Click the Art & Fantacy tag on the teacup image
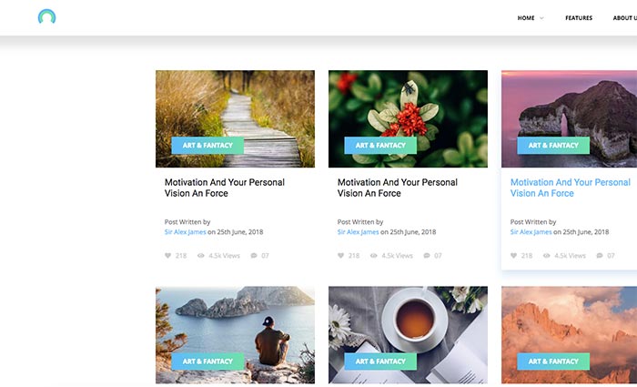Image resolution: width=637 pixels, height=387 pixels. pos(380,362)
